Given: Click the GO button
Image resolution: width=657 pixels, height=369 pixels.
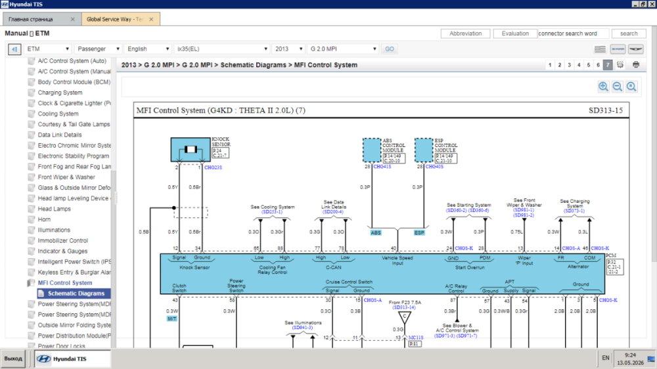Looking at the screenshot, I should (389, 49).
